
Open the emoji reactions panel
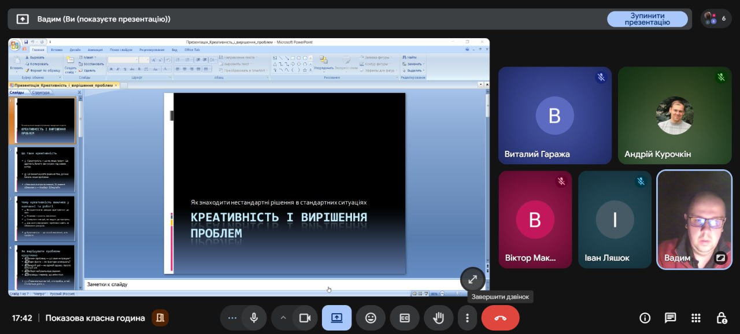pos(371,318)
